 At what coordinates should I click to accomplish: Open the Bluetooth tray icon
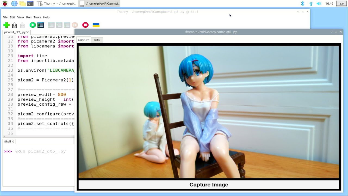click(x=303, y=4)
